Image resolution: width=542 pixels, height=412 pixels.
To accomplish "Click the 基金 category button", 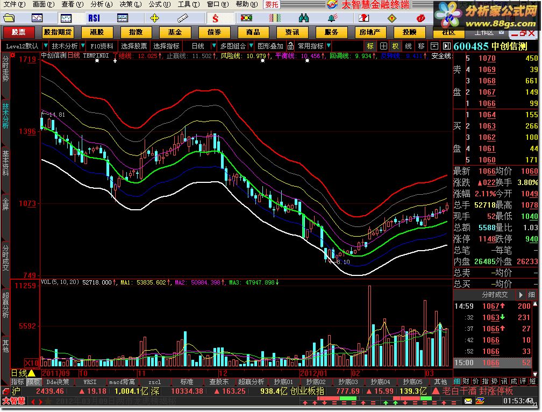I will click(x=175, y=32).
